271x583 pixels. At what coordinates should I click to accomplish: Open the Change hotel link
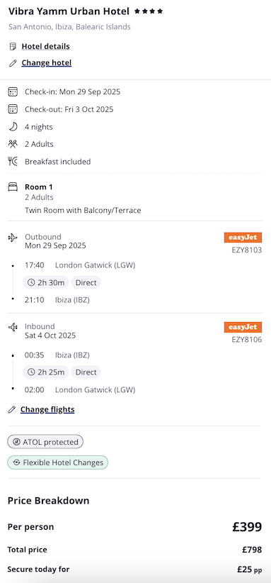(x=46, y=63)
